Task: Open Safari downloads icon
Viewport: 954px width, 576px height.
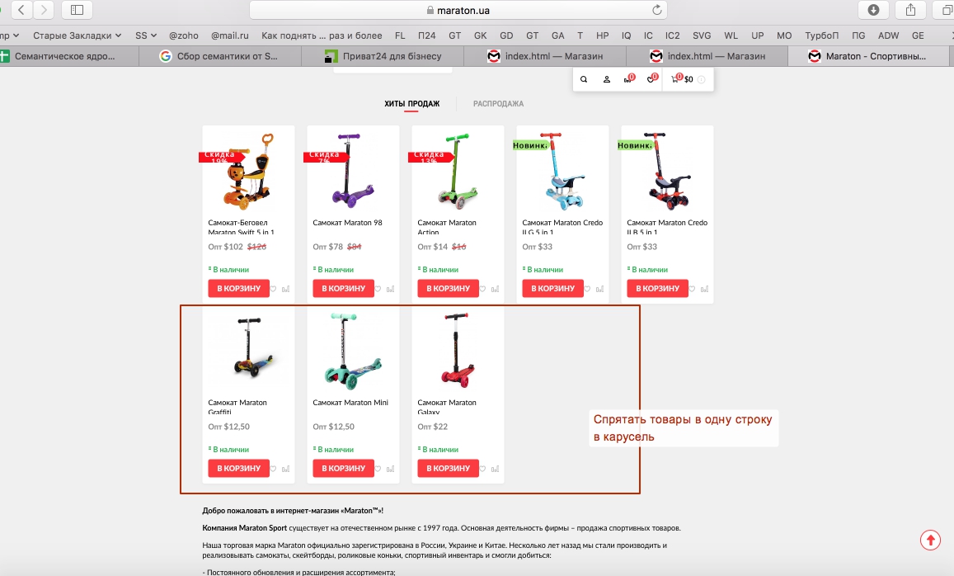Action: pos(873,10)
